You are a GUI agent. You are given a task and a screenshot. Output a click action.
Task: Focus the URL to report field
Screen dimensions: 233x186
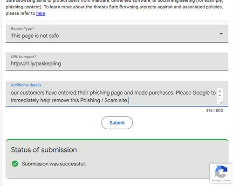tap(117, 62)
